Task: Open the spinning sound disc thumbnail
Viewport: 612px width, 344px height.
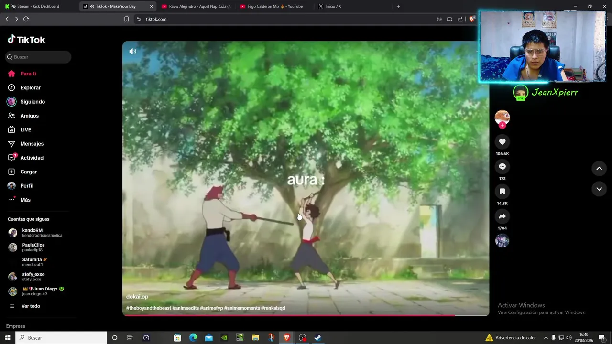Action: point(502,241)
